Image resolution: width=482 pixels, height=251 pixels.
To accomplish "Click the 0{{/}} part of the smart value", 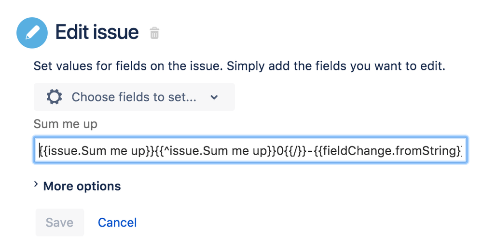I will (x=291, y=151).
